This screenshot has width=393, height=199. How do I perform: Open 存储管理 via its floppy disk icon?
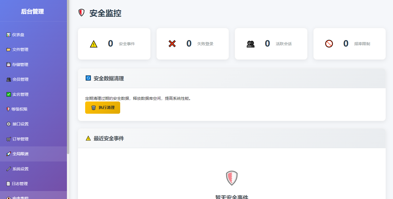(x=9, y=65)
